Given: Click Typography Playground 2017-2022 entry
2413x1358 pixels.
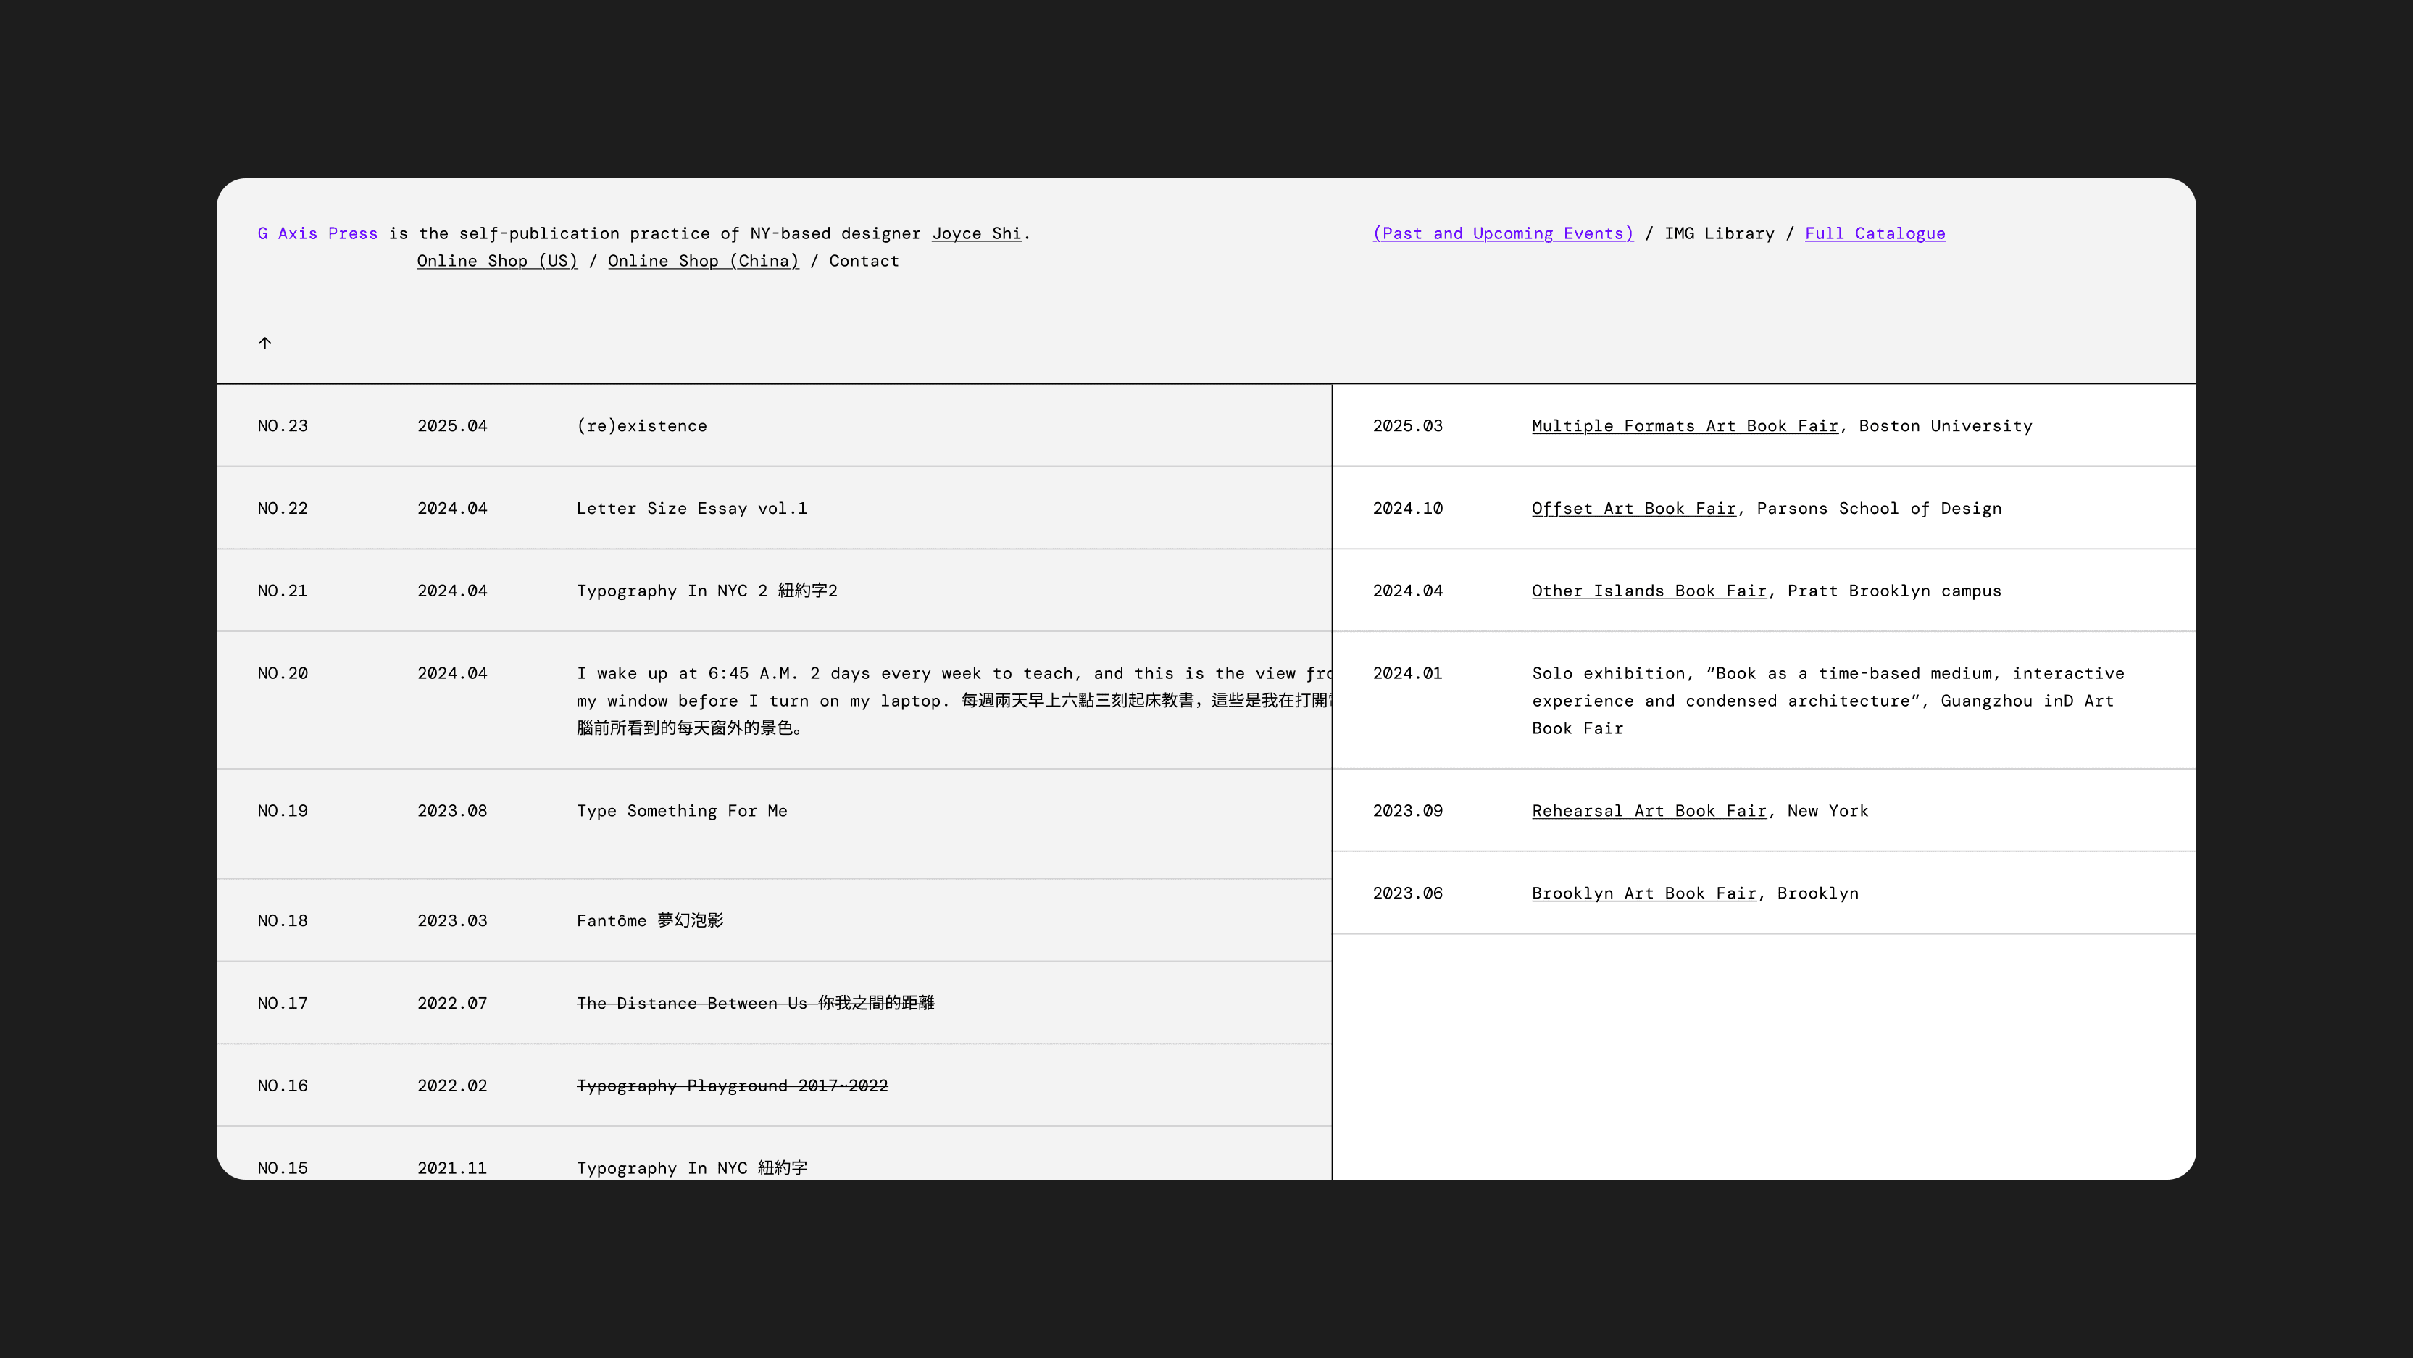Looking at the screenshot, I should 732,1086.
